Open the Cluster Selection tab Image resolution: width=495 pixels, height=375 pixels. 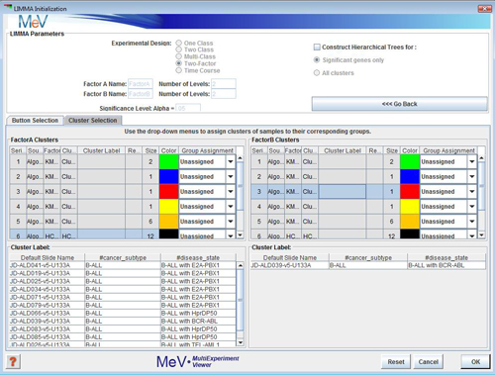93,121
